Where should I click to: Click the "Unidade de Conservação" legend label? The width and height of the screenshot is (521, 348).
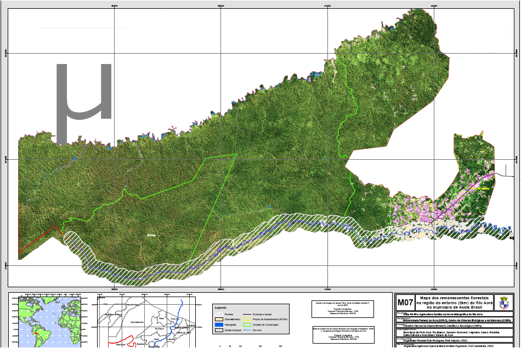tap(265, 325)
